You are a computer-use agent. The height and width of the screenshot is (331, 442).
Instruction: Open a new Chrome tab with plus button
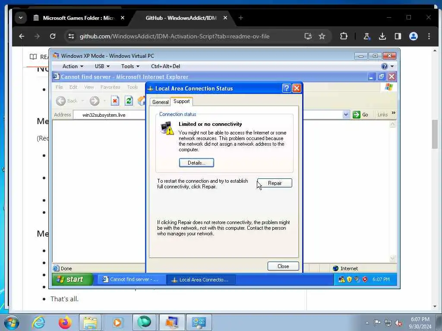(240, 18)
